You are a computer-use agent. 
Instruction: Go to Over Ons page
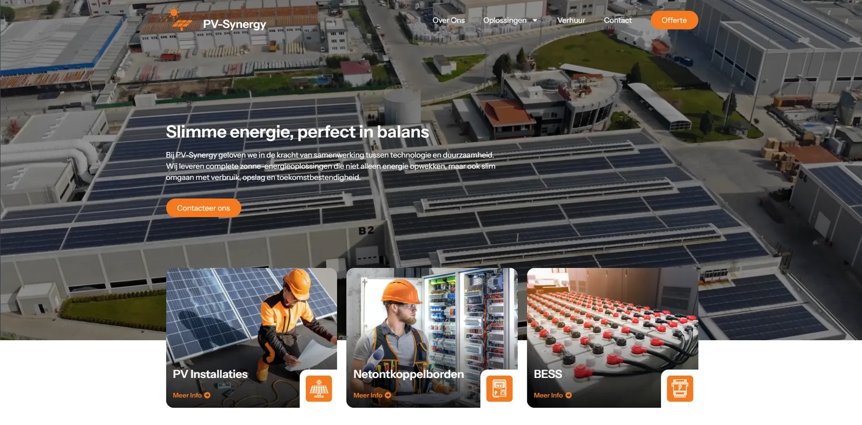pos(449,20)
